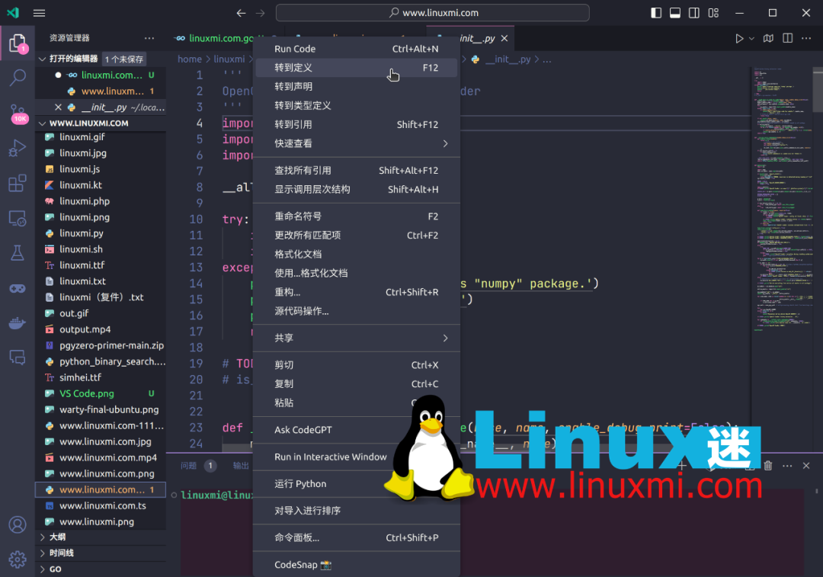Open the chat icon in activity bar
The width and height of the screenshot is (823, 577).
click(18, 357)
